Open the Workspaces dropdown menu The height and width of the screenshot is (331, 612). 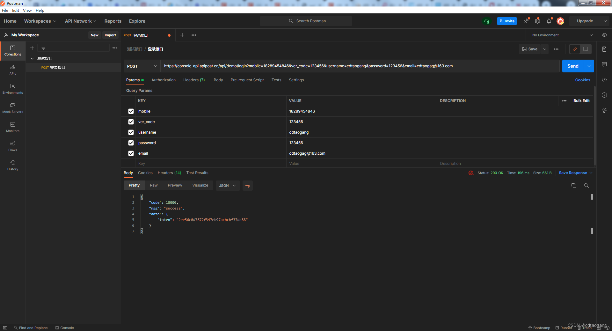(40, 21)
